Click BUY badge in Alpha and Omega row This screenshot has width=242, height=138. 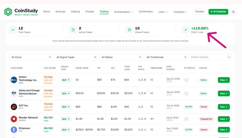coord(66,93)
